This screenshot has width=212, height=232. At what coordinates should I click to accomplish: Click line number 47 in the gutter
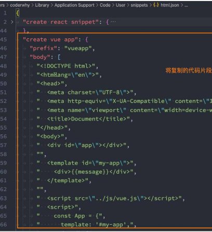pyautogui.click(x=4, y=57)
